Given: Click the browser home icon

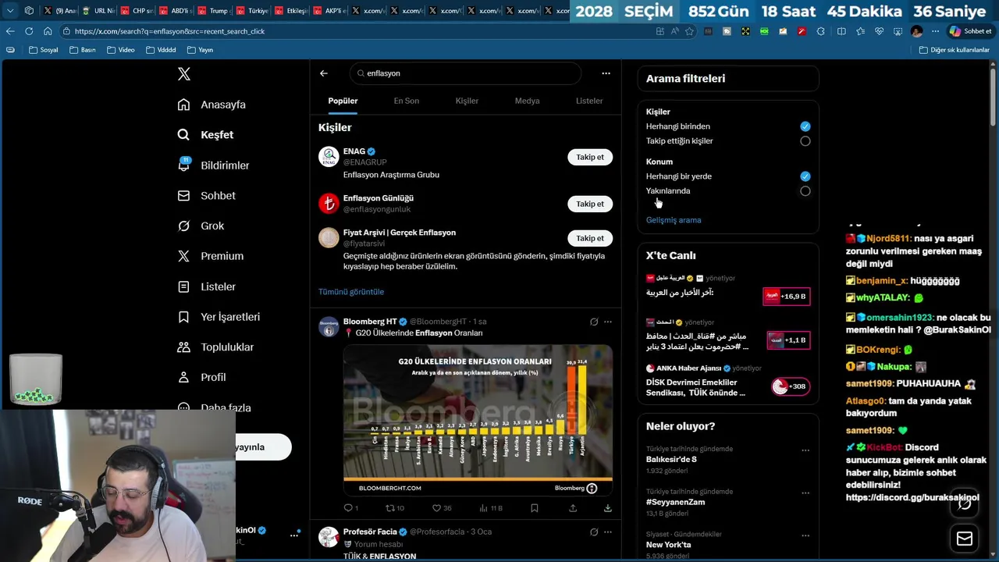Looking at the screenshot, I should point(48,31).
